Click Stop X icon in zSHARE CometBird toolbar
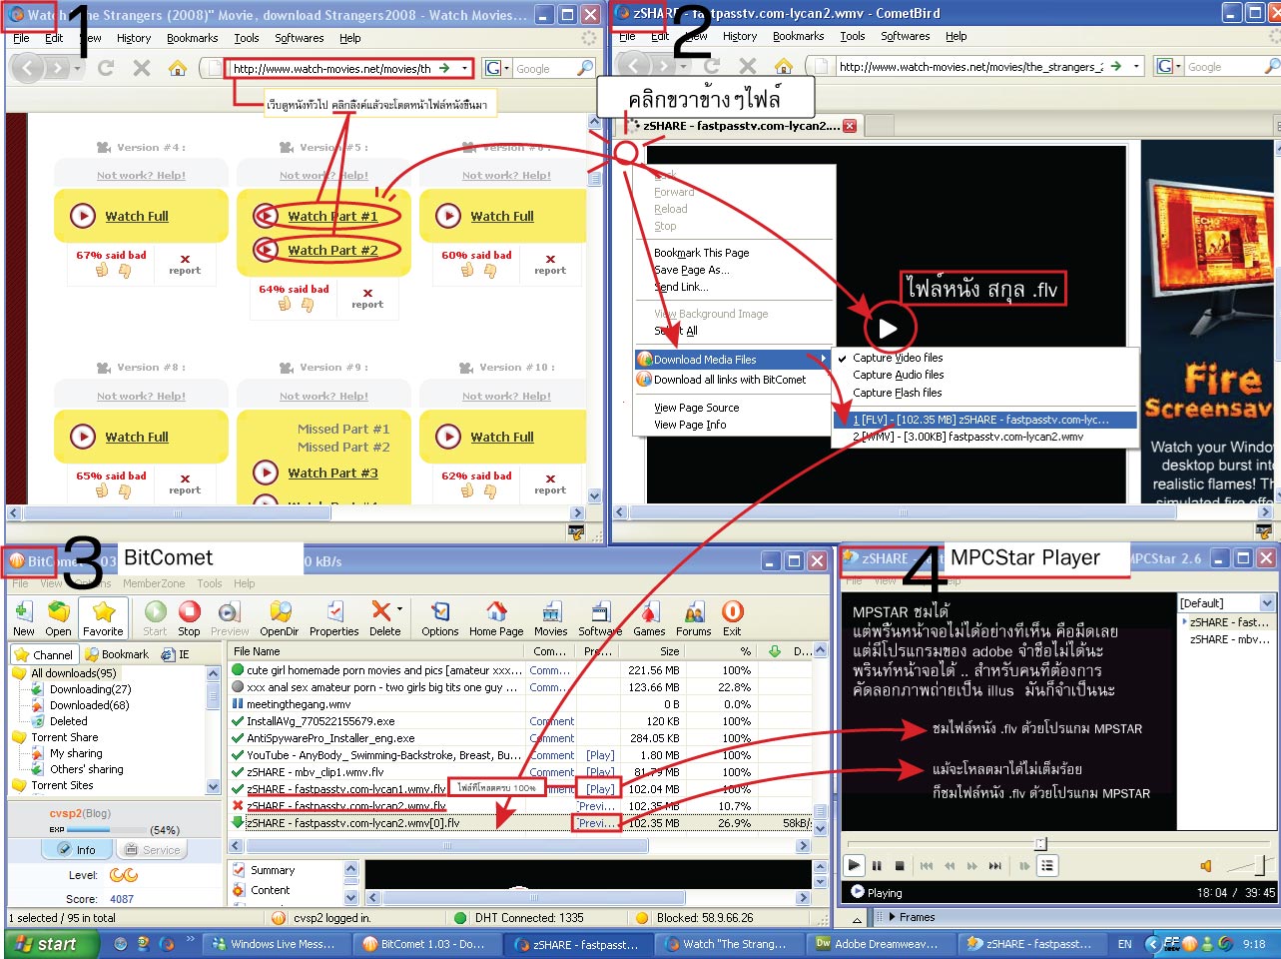The height and width of the screenshot is (959, 1281). (747, 66)
